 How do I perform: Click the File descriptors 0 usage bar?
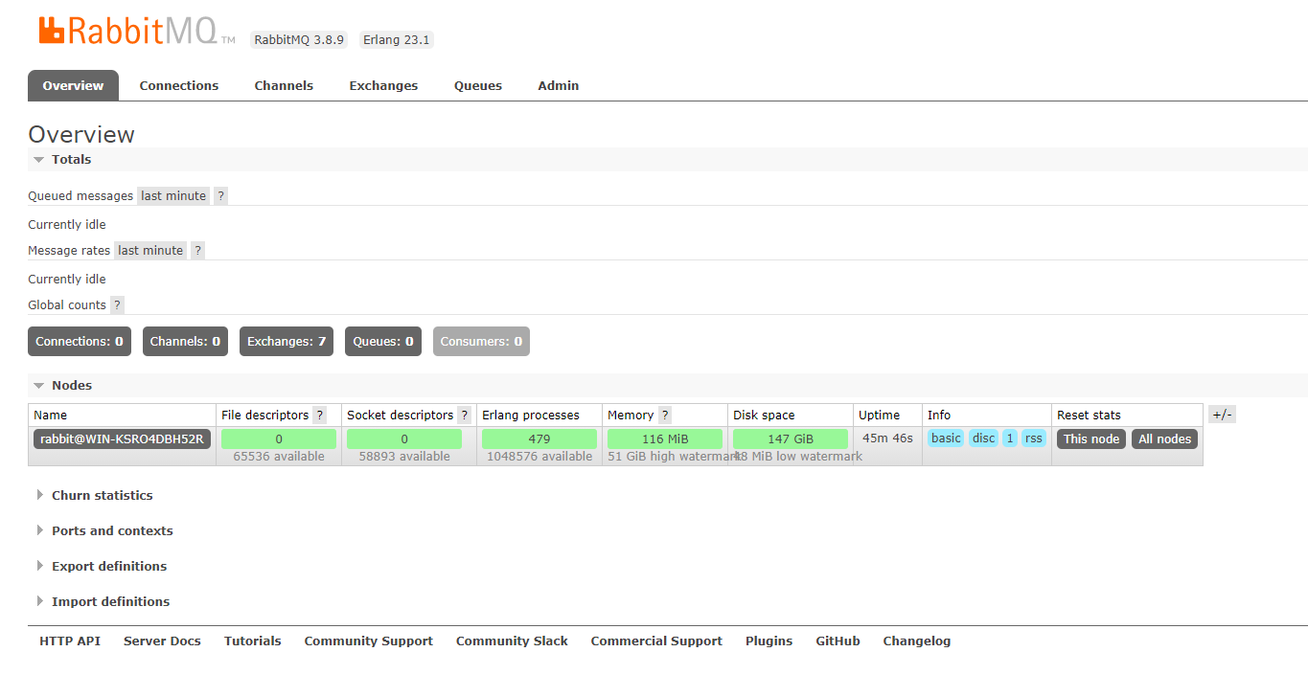pos(279,438)
